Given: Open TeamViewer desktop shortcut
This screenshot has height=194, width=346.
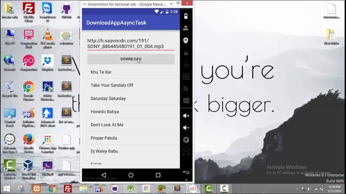Looking at the screenshot, I should (48, 12).
